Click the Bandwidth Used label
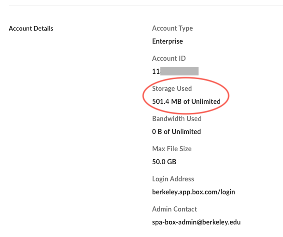Viewport: 283px width, 237px height. 177,119
